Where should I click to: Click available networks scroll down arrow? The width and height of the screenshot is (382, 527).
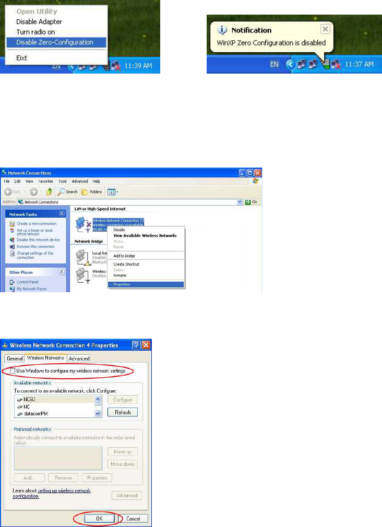[98, 414]
